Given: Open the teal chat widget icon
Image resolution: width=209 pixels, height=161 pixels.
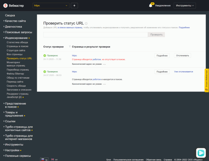Looking at the screenshot, I should coord(201,152).
